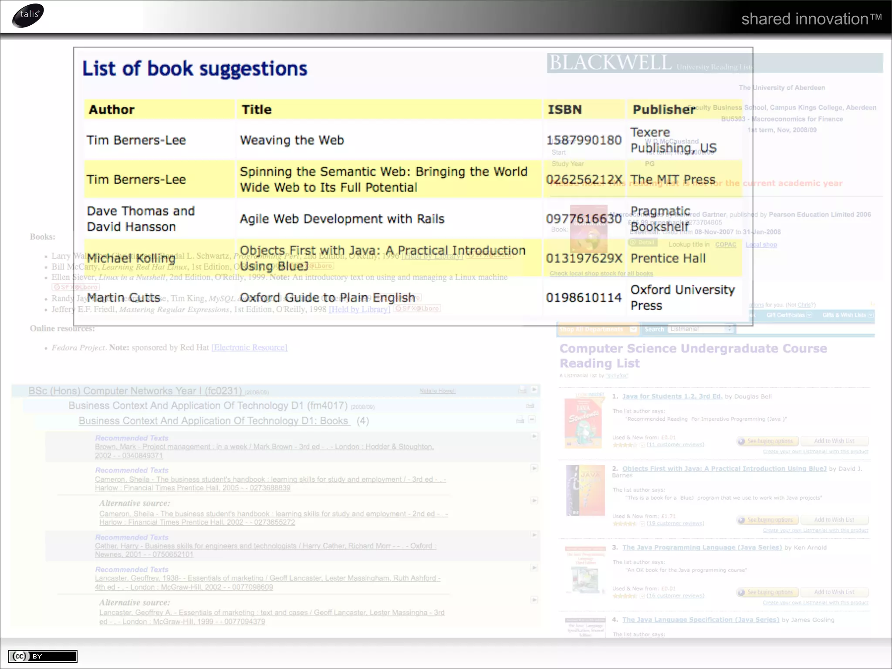Click 'See buying options' for Java for Students
Screen dimensions: 892x669
pos(768,441)
